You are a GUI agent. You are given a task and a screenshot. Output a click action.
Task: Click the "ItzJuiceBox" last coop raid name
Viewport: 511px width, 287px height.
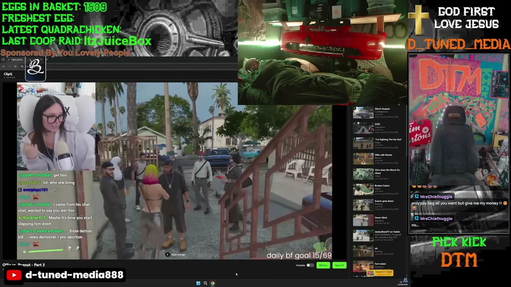117,41
